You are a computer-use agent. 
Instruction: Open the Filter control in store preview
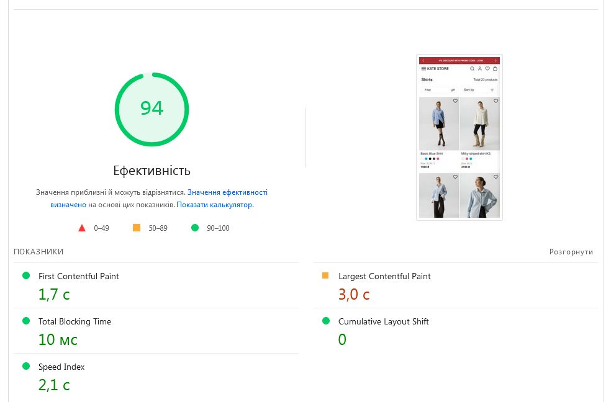tap(439, 90)
